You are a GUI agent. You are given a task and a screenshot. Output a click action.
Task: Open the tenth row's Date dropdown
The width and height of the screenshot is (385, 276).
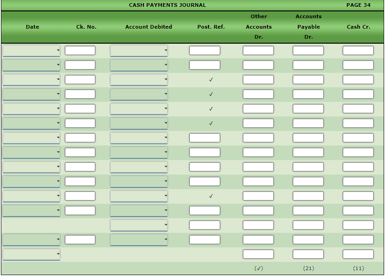[31, 181]
